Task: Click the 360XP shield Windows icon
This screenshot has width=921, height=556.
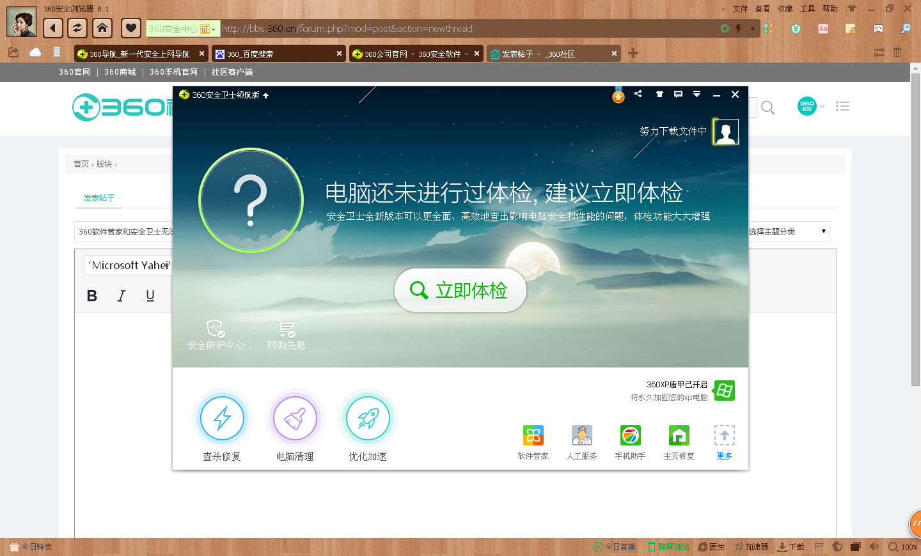Action: coord(725,390)
